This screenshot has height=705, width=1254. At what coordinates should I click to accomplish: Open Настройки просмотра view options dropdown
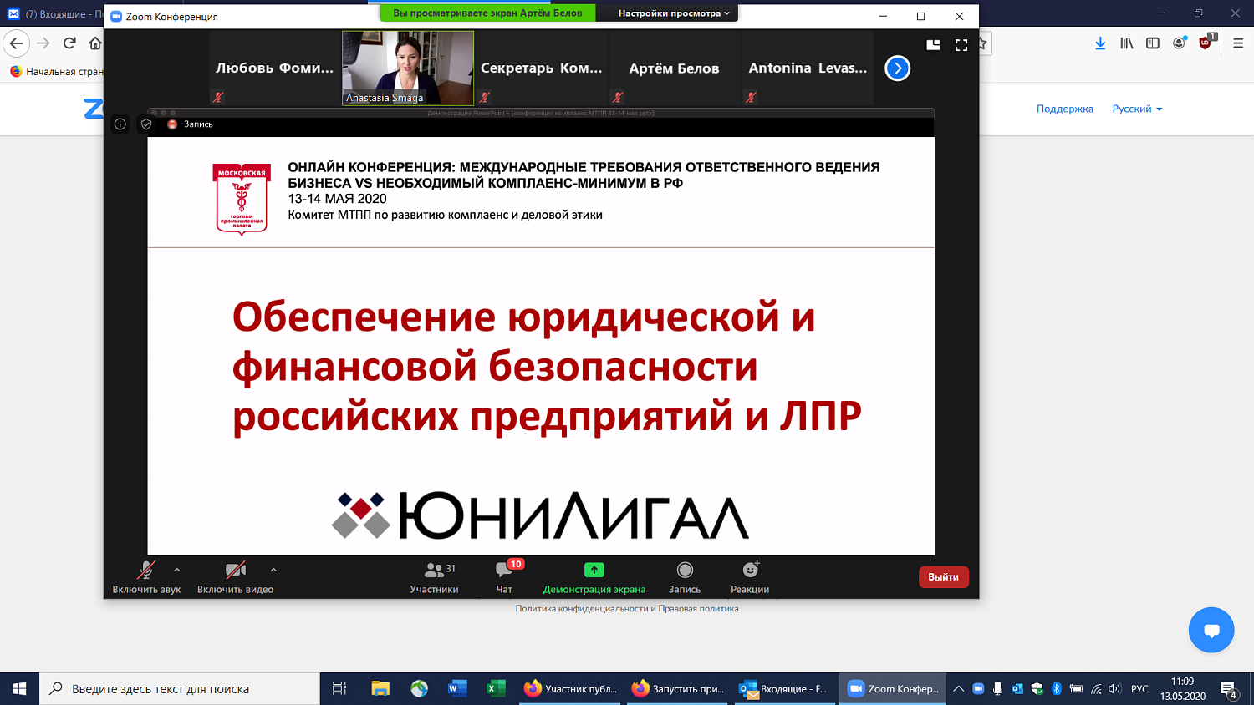click(674, 13)
